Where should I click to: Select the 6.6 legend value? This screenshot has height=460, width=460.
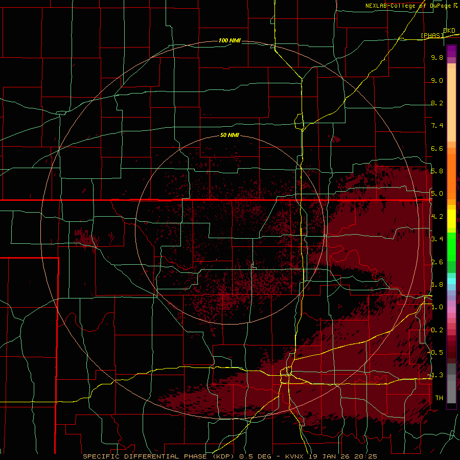coord(437,148)
